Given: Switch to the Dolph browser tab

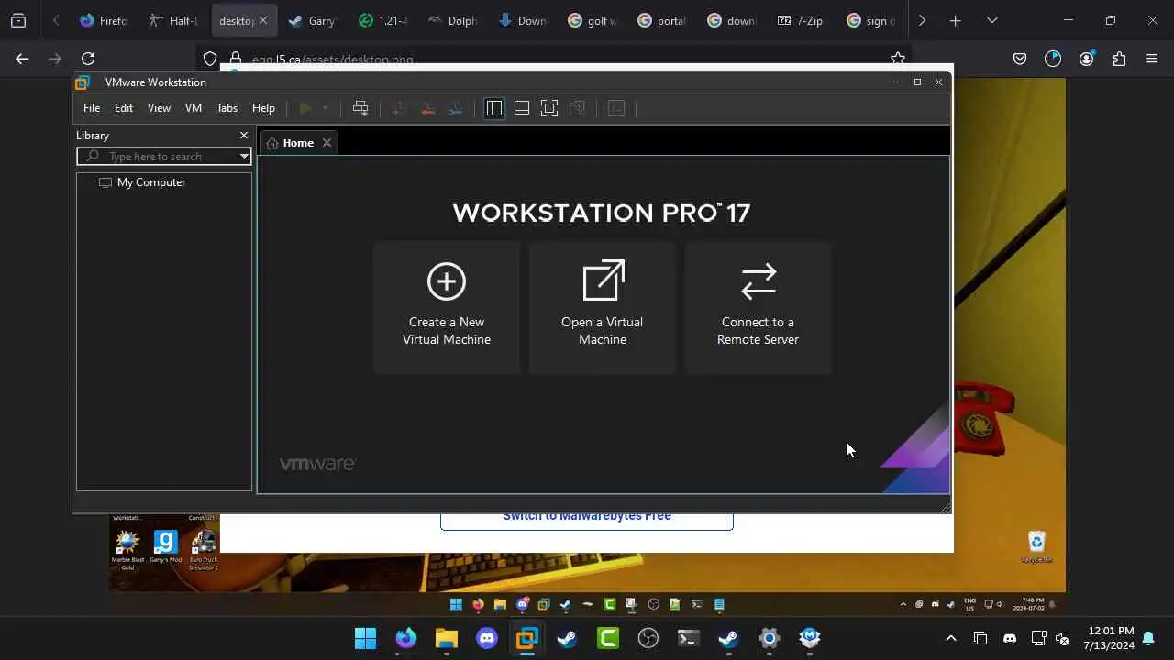Looking at the screenshot, I should 452,20.
